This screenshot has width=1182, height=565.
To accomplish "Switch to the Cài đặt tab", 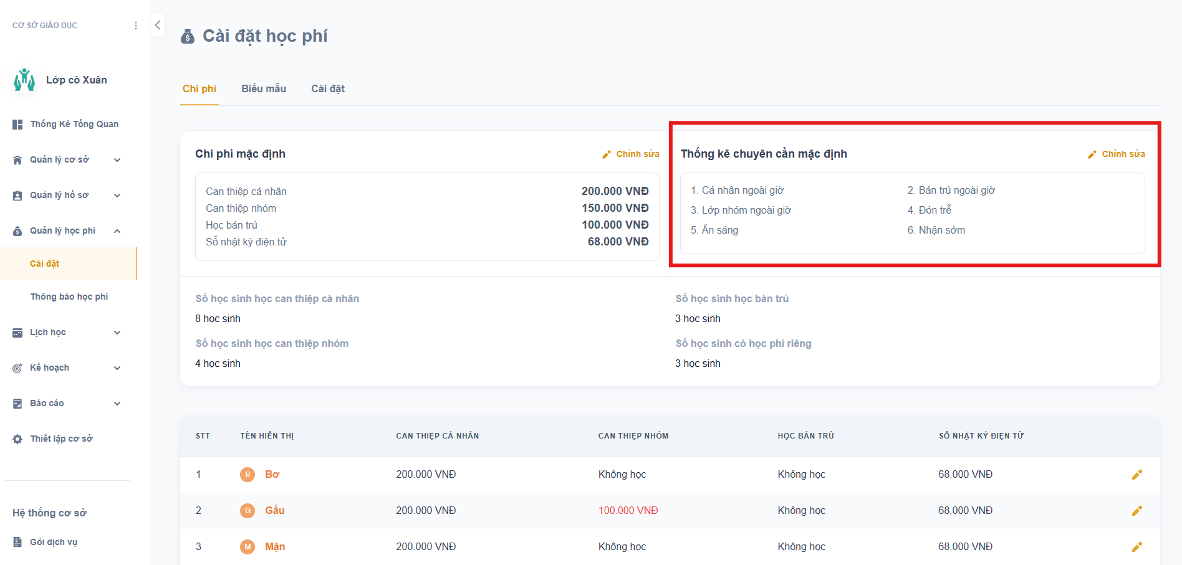I will 328,89.
